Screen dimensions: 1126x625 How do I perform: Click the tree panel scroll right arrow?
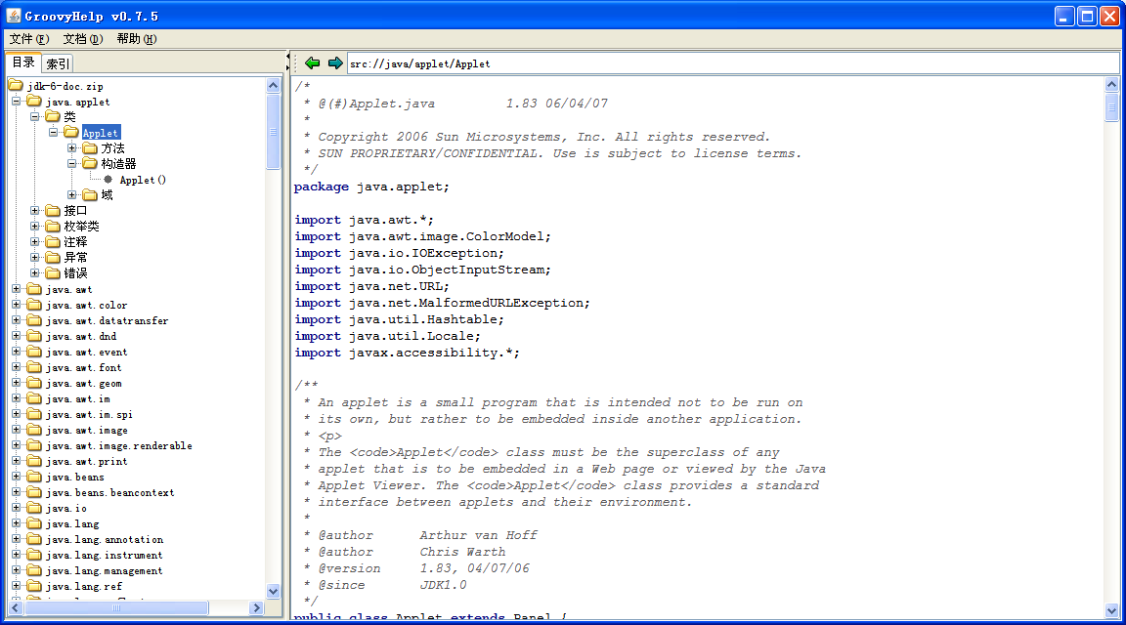point(256,607)
